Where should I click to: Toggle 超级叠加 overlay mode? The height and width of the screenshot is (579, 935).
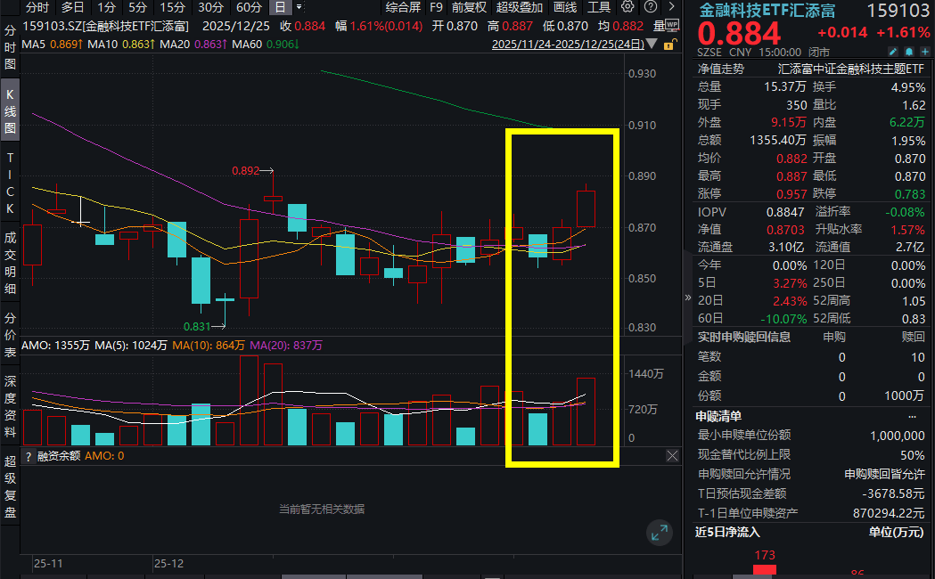coord(519,7)
